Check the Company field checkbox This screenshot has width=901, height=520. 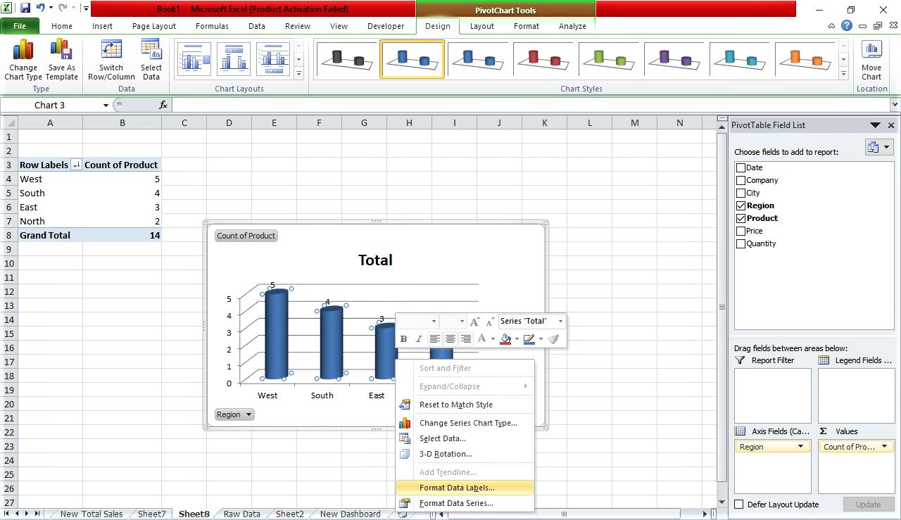pyautogui.click(x=741, y=180)
